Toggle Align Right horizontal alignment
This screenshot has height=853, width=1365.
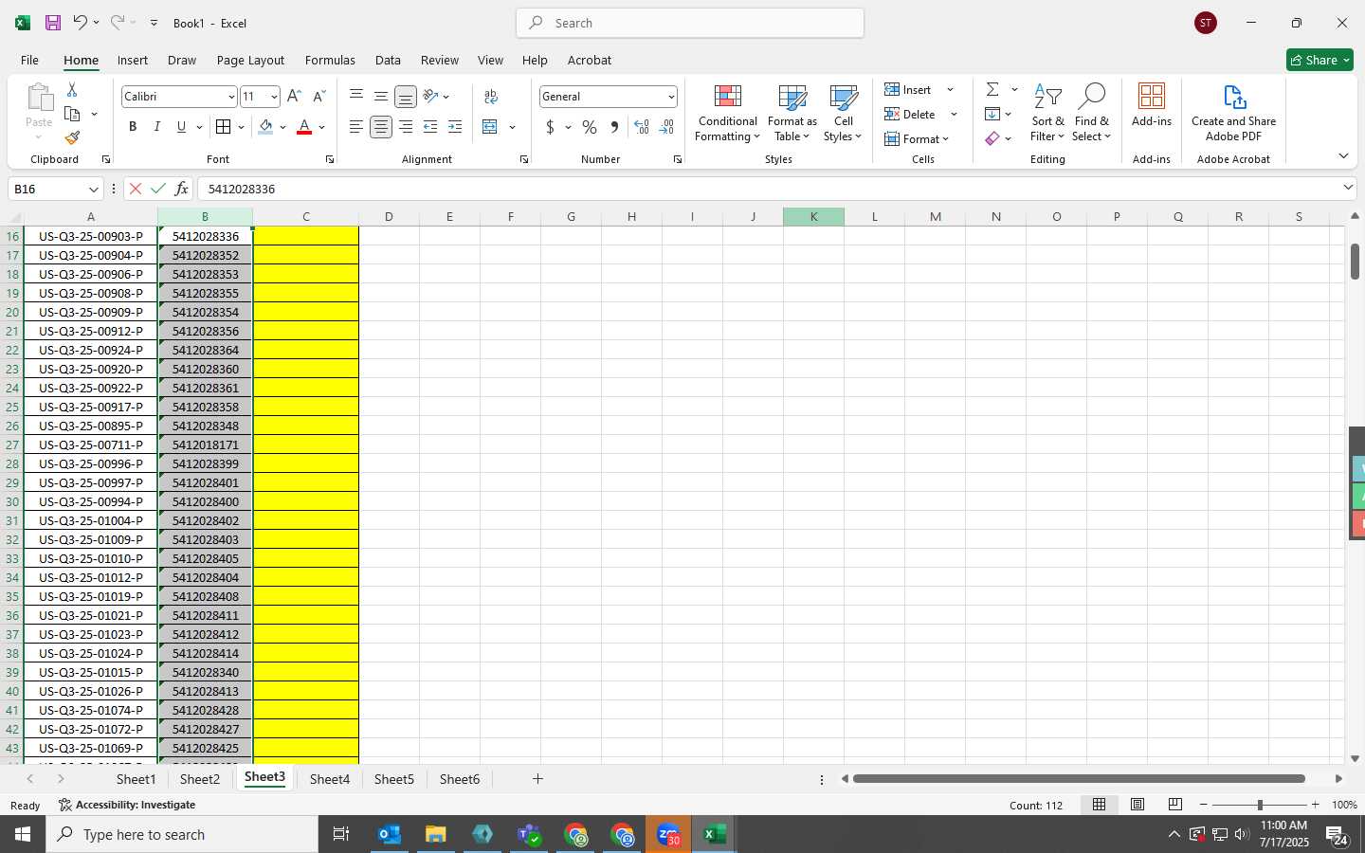tap(406, 127)
